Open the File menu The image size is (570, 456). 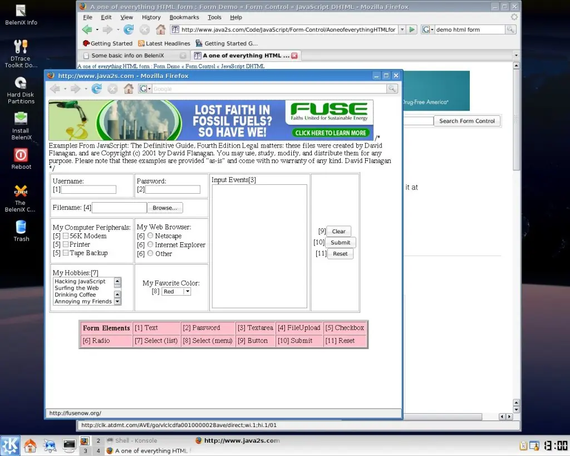coord(87,17)
